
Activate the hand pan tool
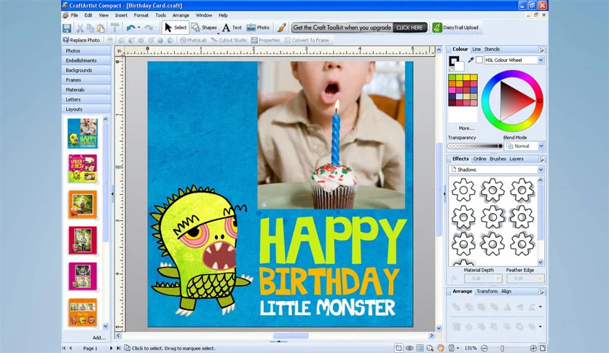441,348
